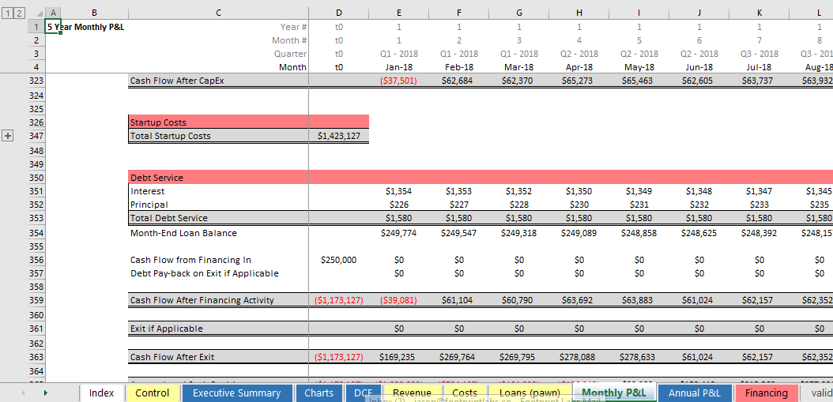Screen dimensions: 833x402
Task: Switch to the Charts tab
Action: coord(318,393)
